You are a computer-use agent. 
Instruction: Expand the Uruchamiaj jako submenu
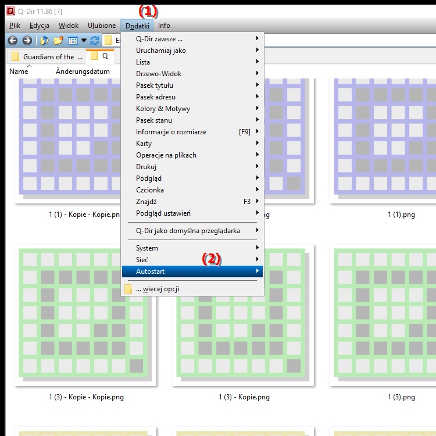pyautogui.click(x=192, y=51)
